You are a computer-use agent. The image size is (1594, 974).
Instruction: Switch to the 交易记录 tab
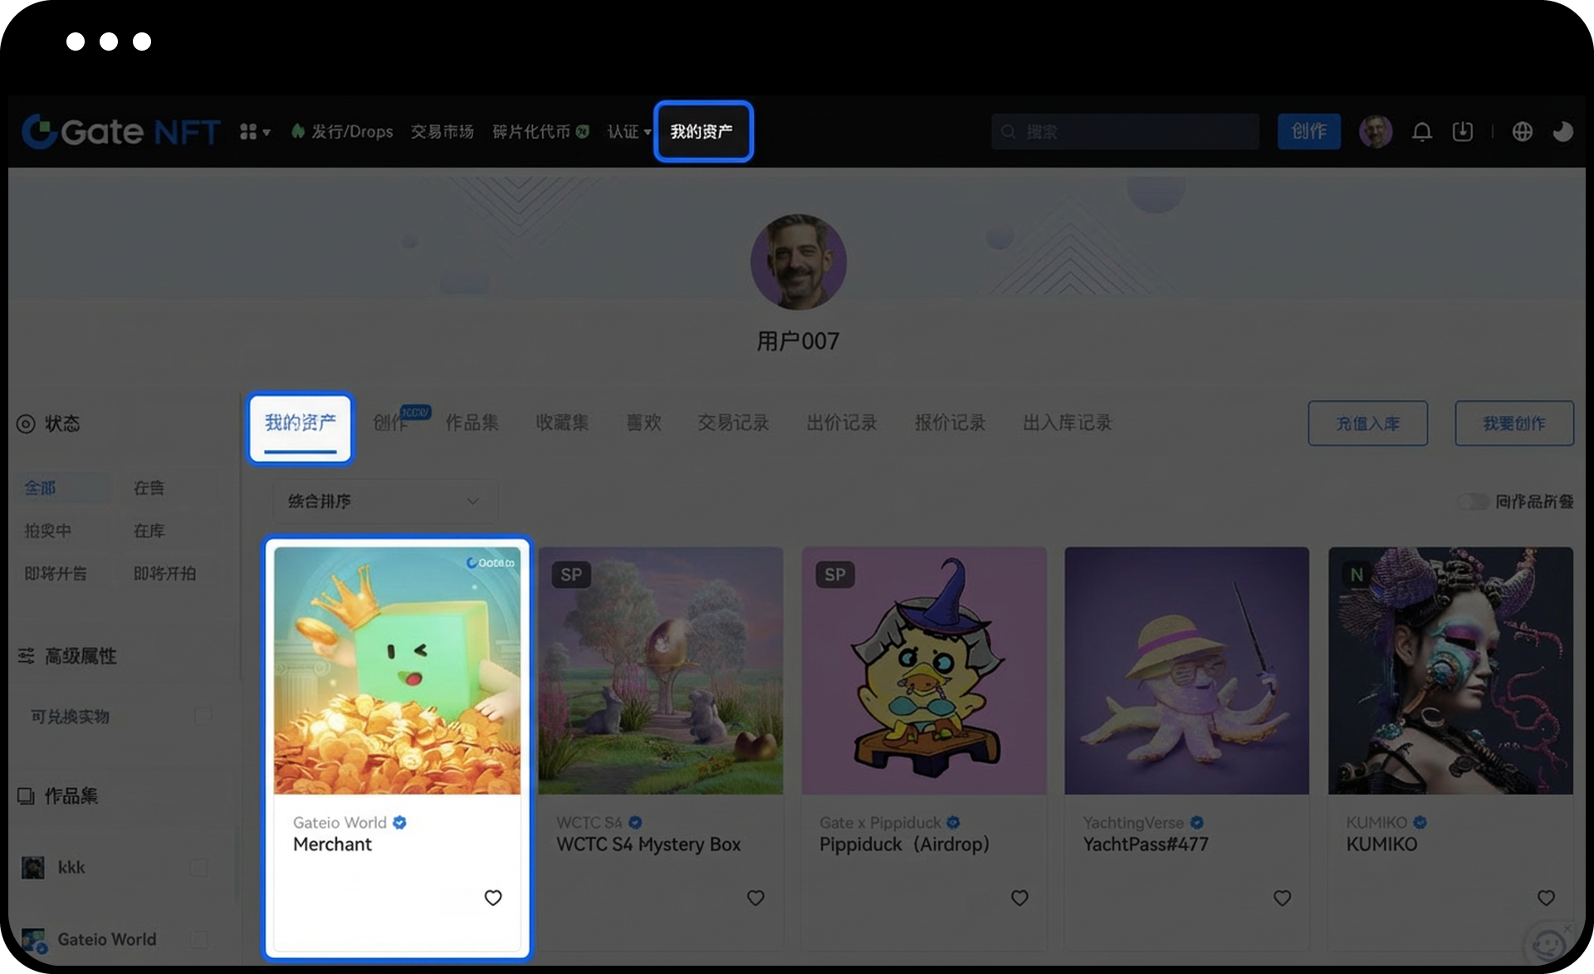click(733, 423)
